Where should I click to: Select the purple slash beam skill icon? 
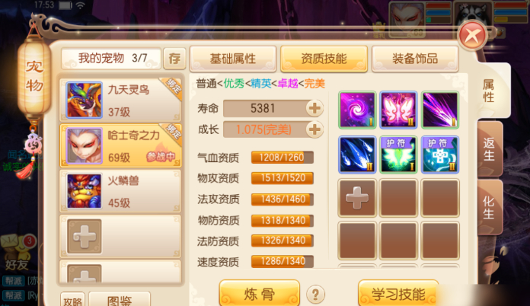439,110
